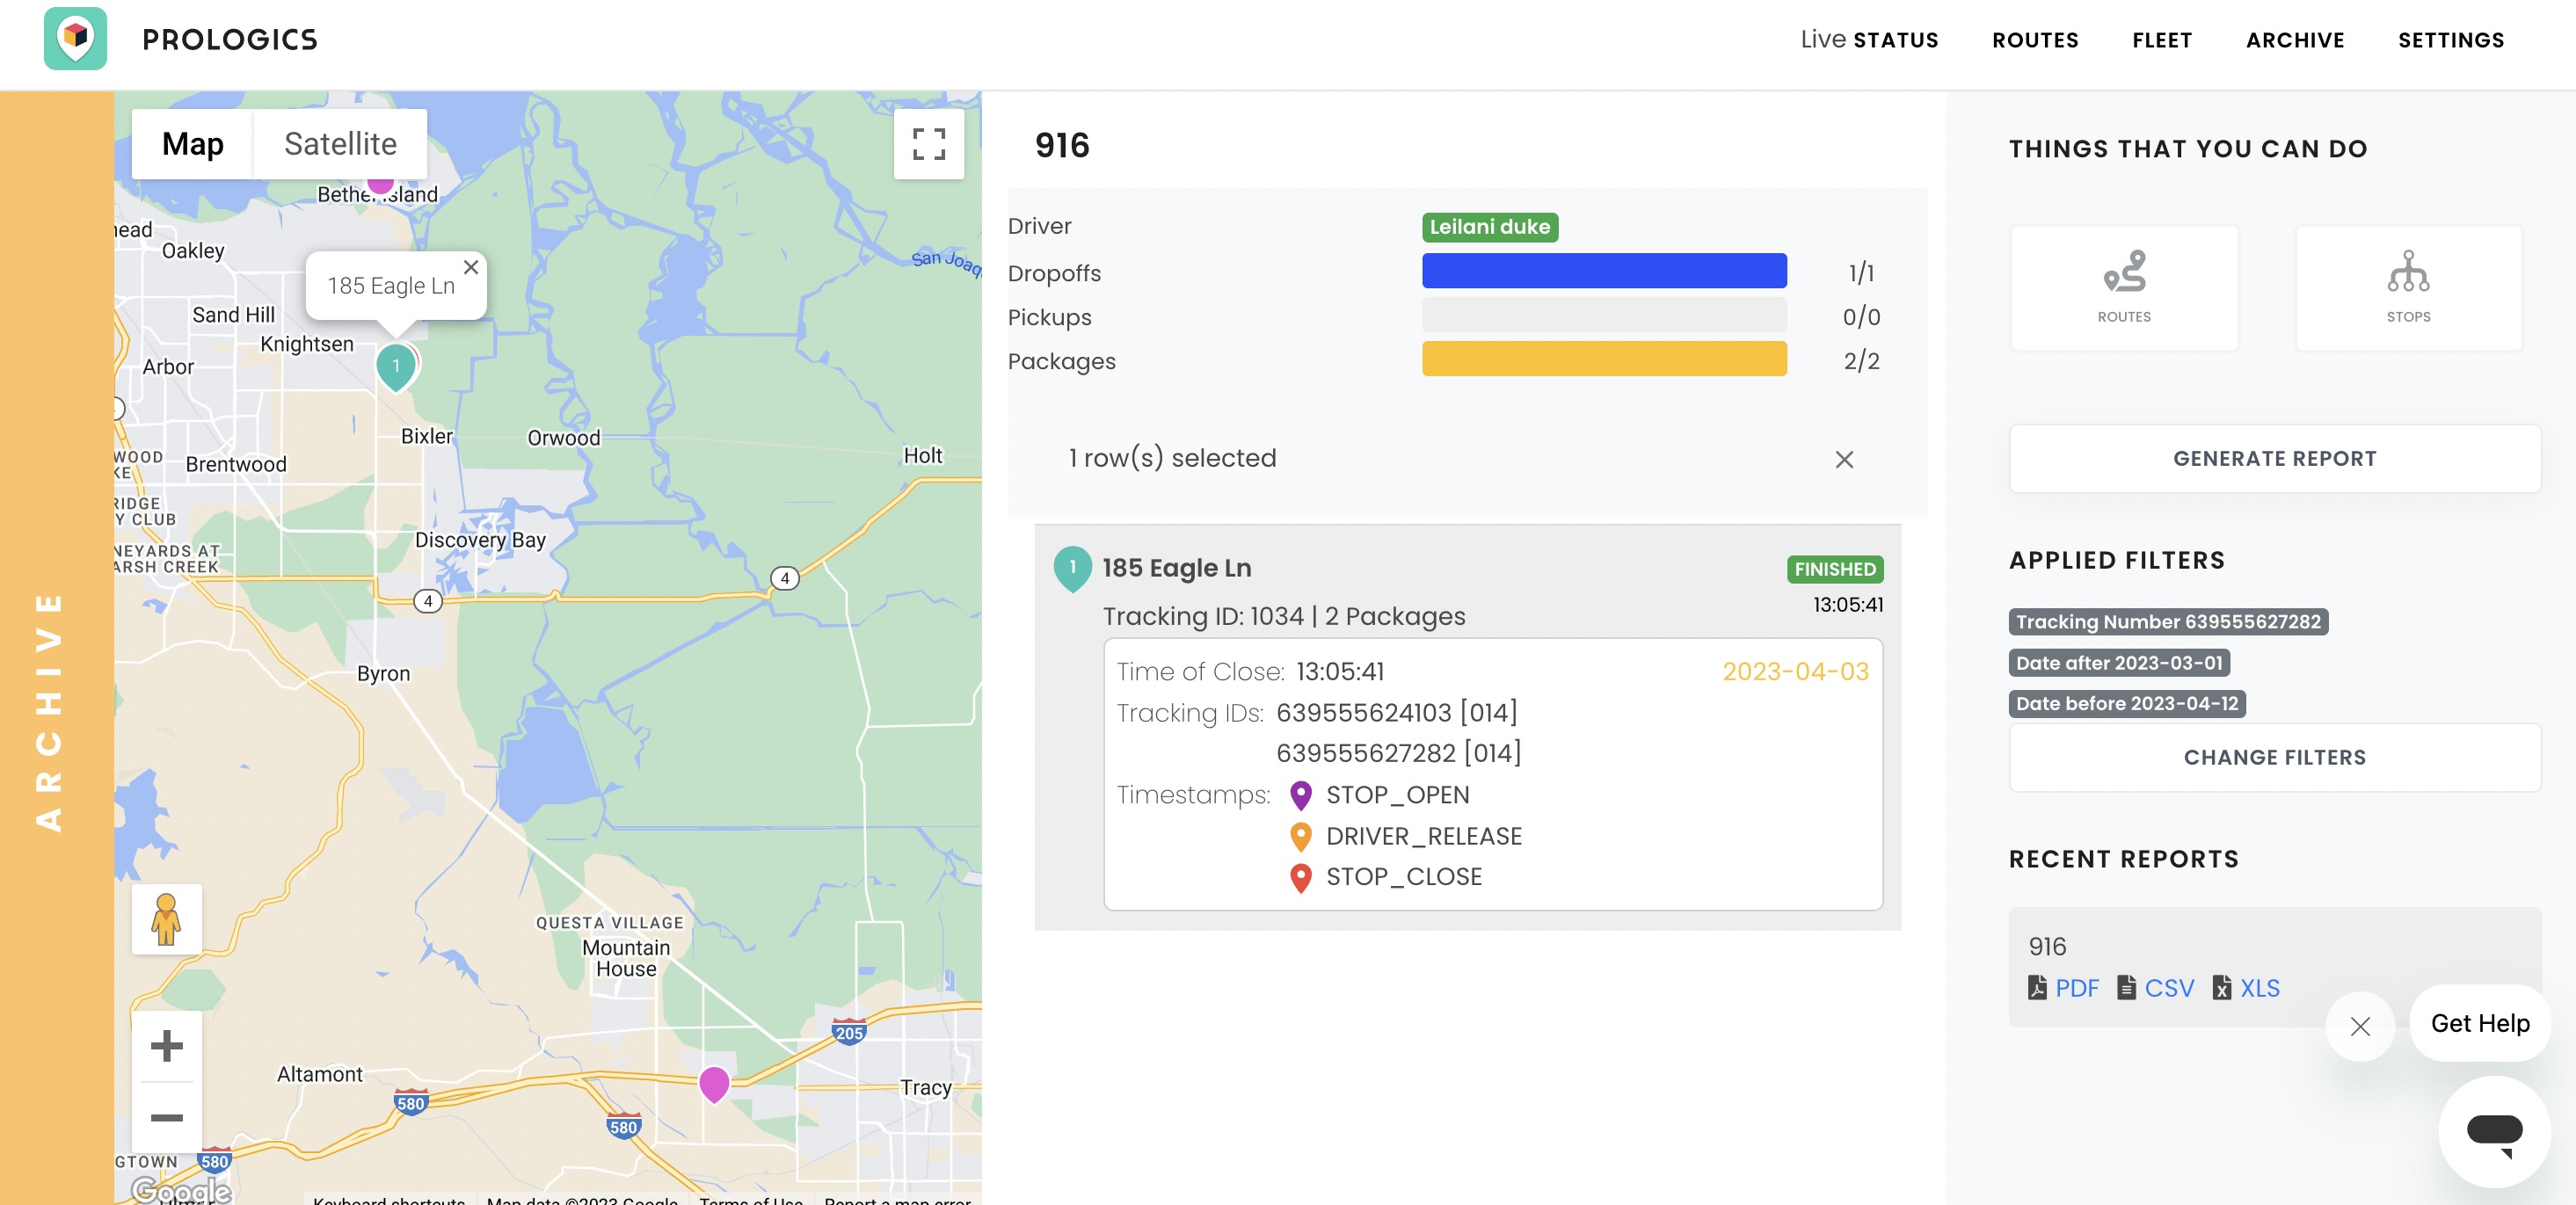Open the Fleet menu
Screen dimensions: 2576x1205
(x=2161, y=40)
